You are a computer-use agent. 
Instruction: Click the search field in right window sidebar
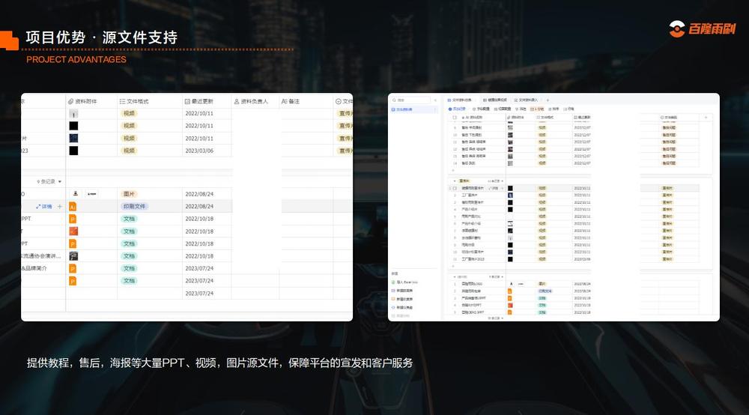pos(410,100)
